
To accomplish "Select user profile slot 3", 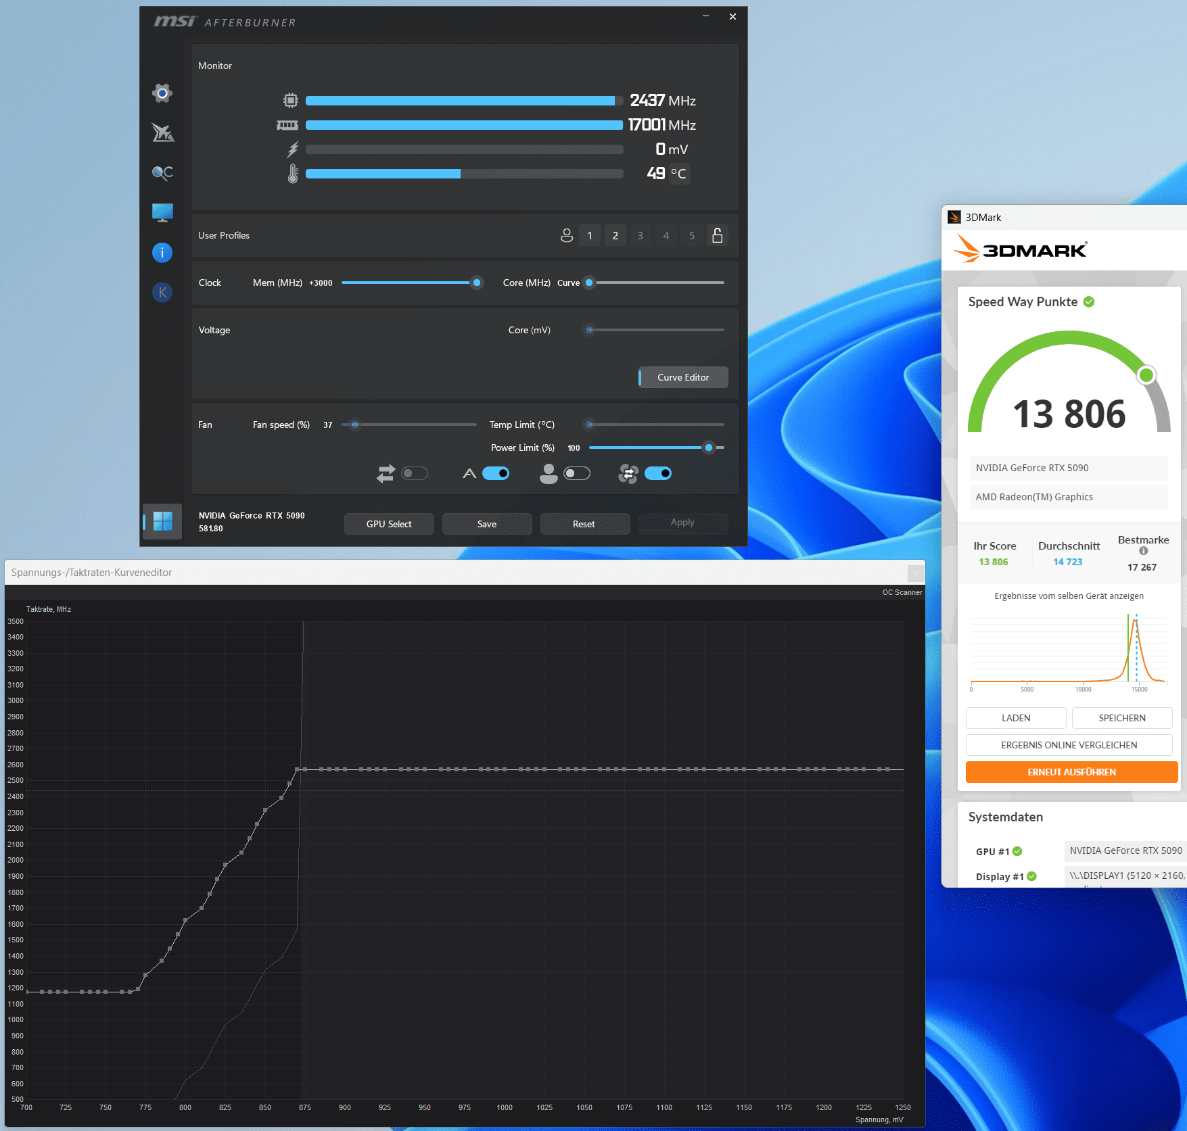I will (641, 235).
